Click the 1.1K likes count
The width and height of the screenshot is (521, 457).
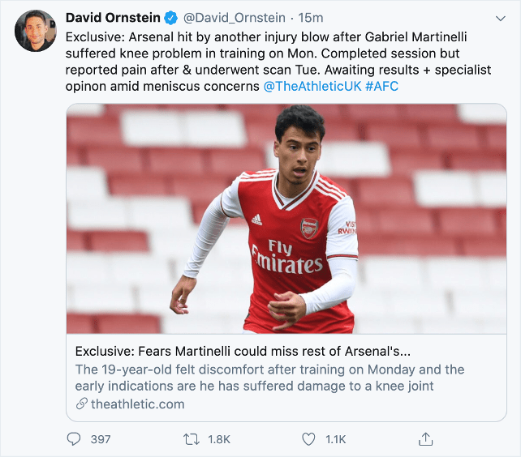point(335,439)
